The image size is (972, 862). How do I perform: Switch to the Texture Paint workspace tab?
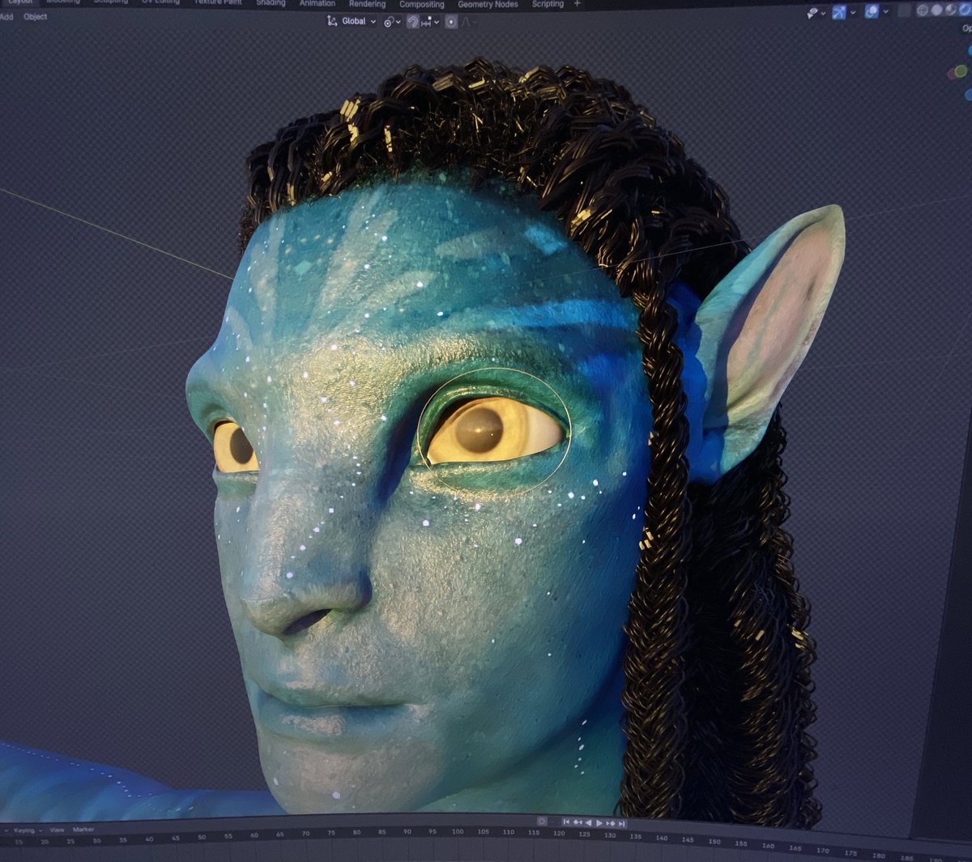(x=218, y=2)
